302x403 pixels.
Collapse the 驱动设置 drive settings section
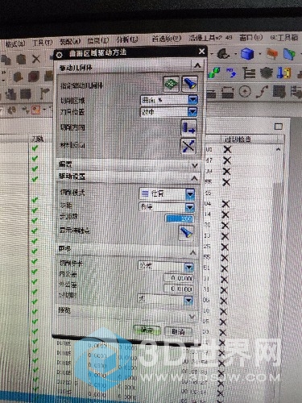[194, 178]
